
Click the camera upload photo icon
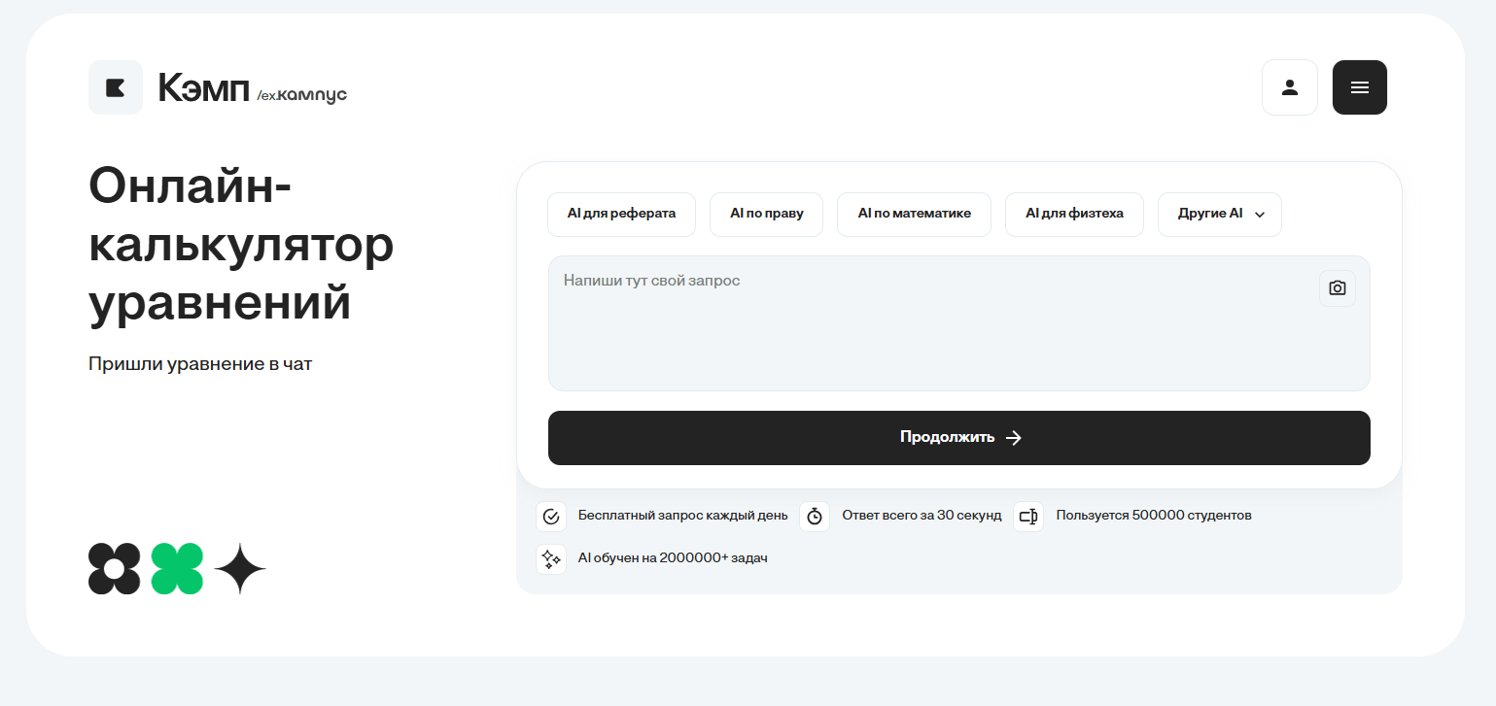click(1337, 288)
